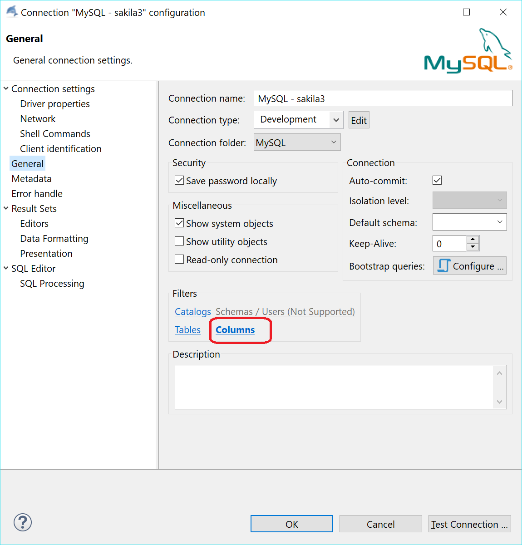Click the Cancel button
522x545 pixels.
click(380, 524)
